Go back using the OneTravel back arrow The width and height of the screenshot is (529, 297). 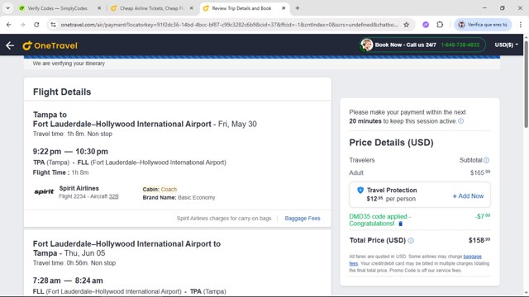point(10,45)
